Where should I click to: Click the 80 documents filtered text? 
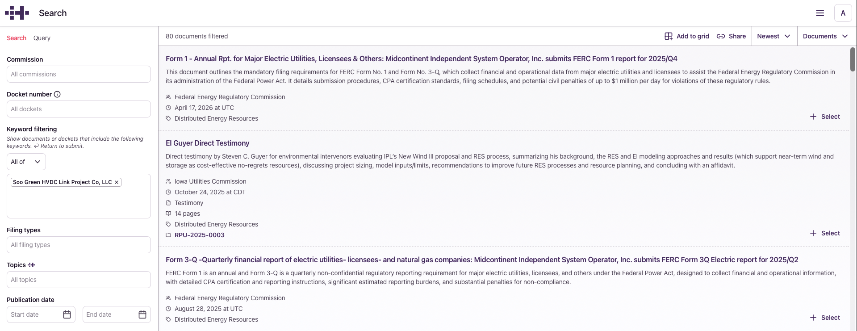[196, 36]
